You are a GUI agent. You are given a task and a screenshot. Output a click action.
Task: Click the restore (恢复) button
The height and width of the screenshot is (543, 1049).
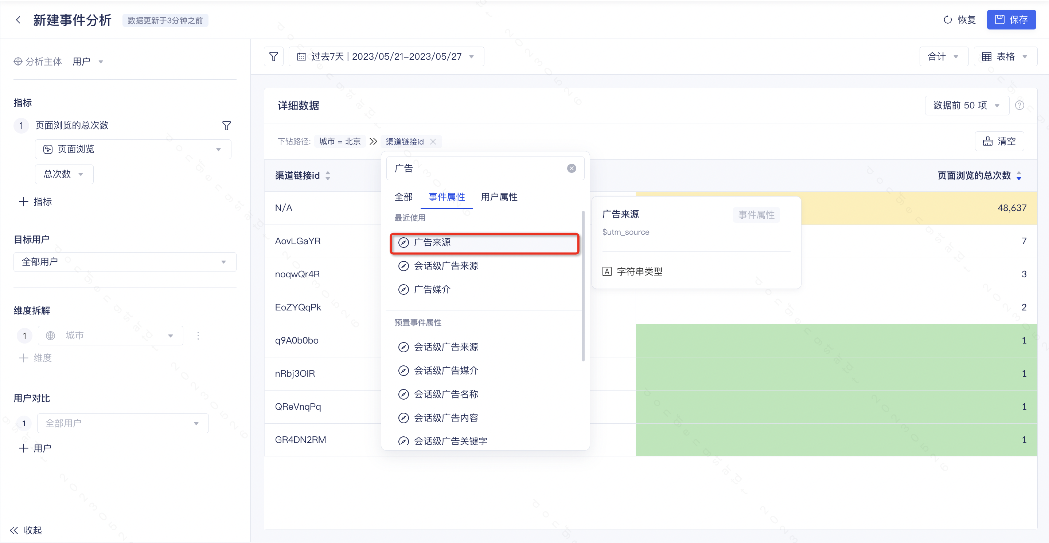959,20
